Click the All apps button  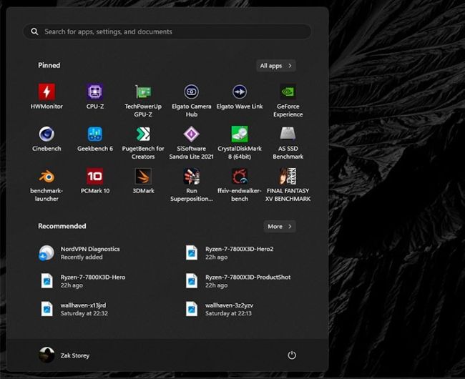click(276, 66)
